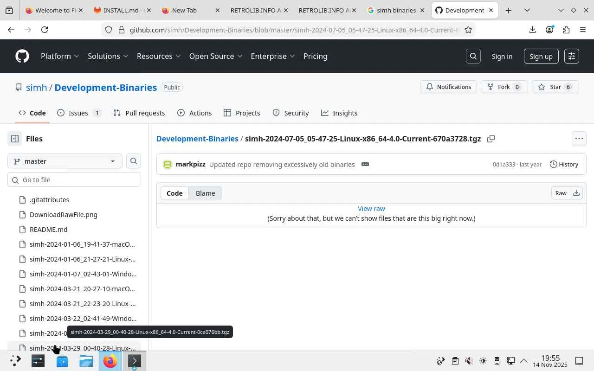Open the Pricing link

[315, 56]
